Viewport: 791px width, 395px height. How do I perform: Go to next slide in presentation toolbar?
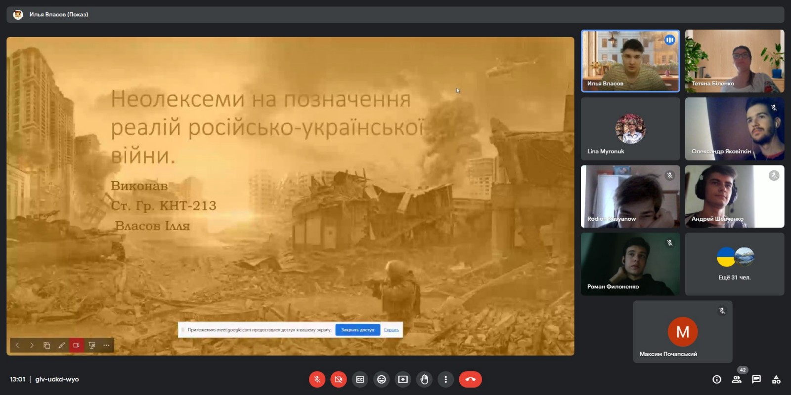pos(32,345)
